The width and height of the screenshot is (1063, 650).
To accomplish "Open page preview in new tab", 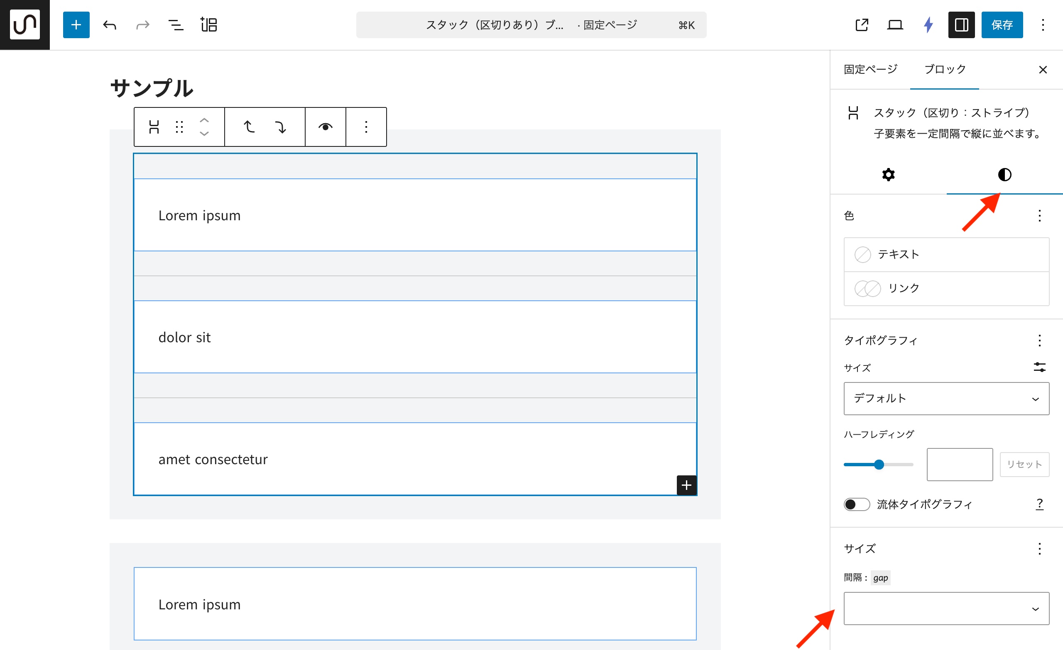I will 862,25.
